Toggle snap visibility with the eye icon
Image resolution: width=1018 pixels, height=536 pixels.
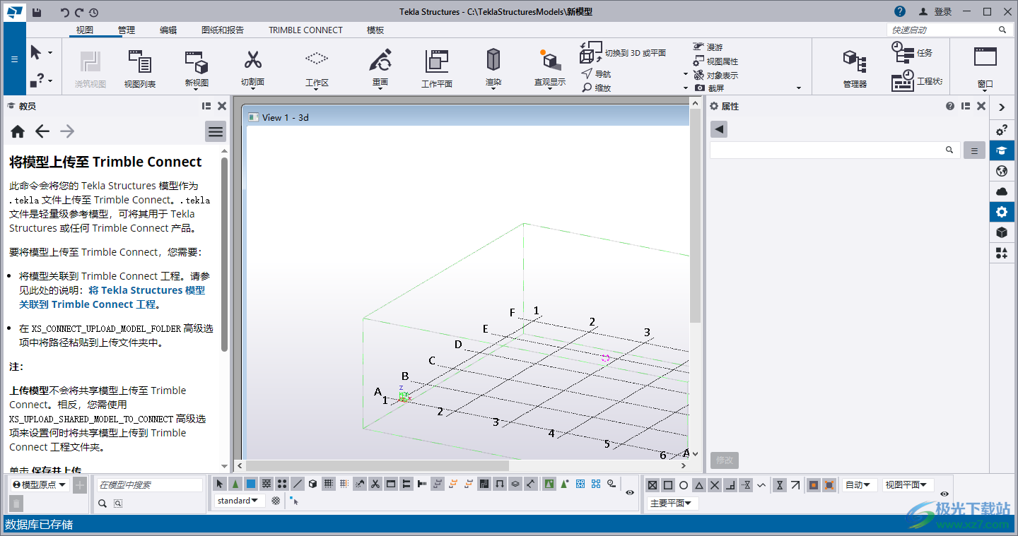click(629, 492)
